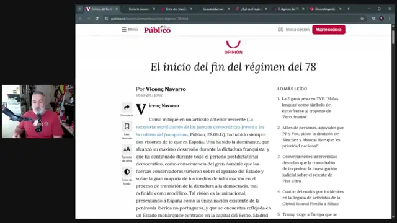
Task: Close the '¿Qué es el régimen' tab
Action: click(x=266, y=9)
